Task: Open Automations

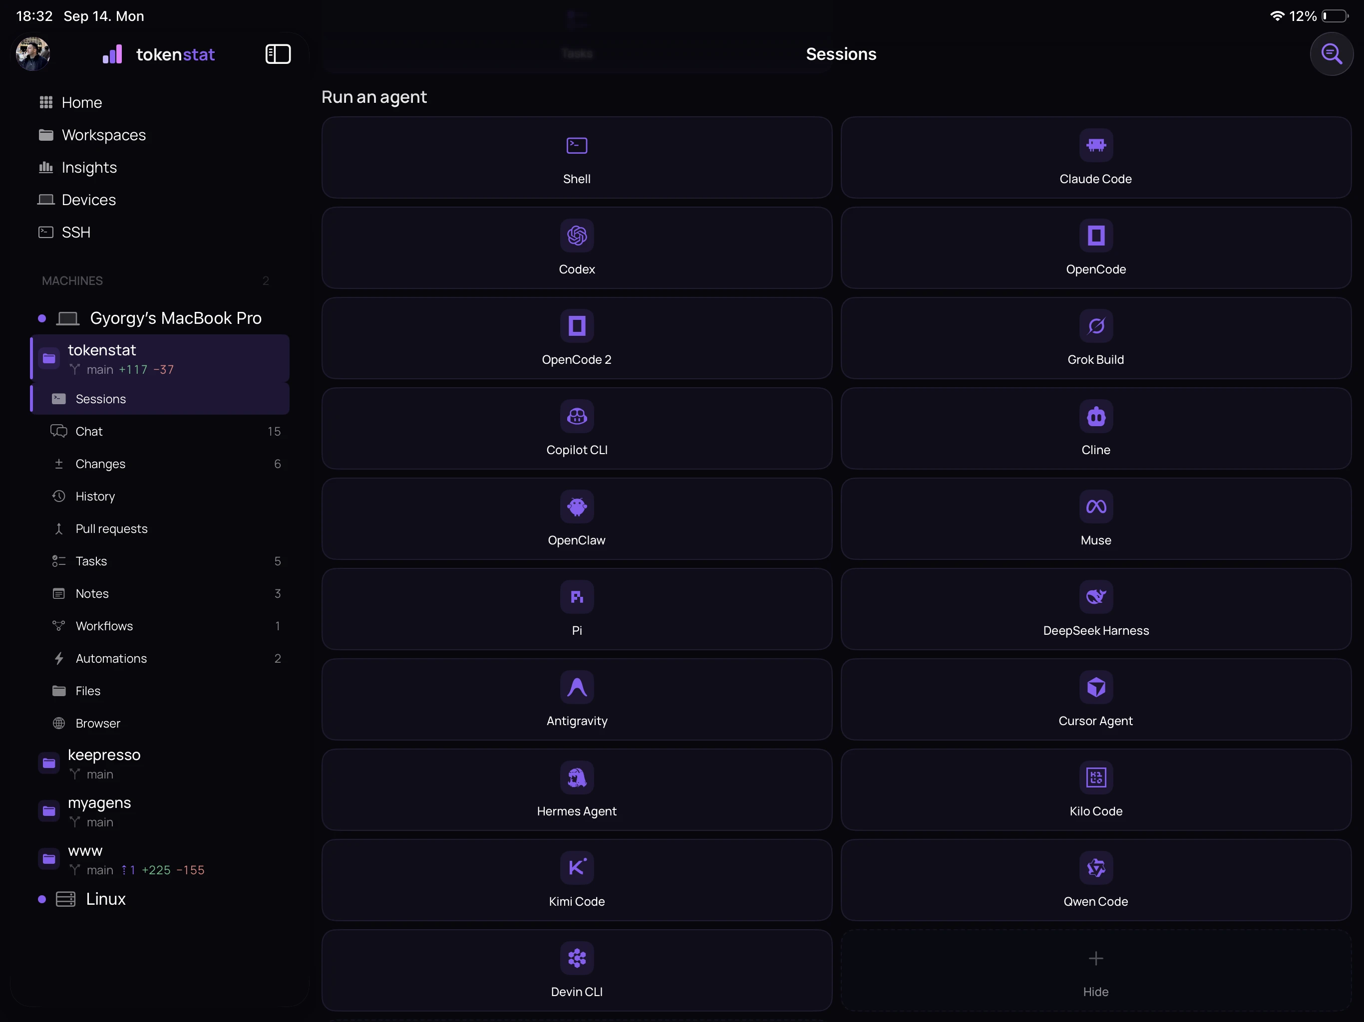Action: 160,659
